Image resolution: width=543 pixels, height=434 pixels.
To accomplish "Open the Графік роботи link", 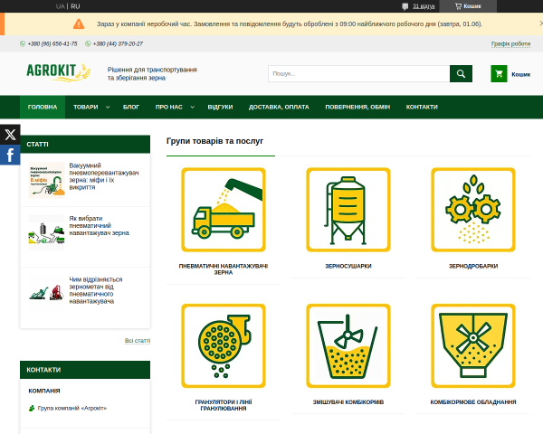I will coord(510,43).
